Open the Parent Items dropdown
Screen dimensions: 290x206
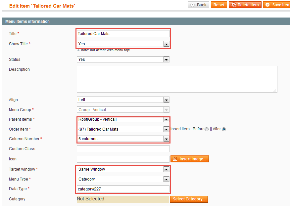tap(123, 120)
